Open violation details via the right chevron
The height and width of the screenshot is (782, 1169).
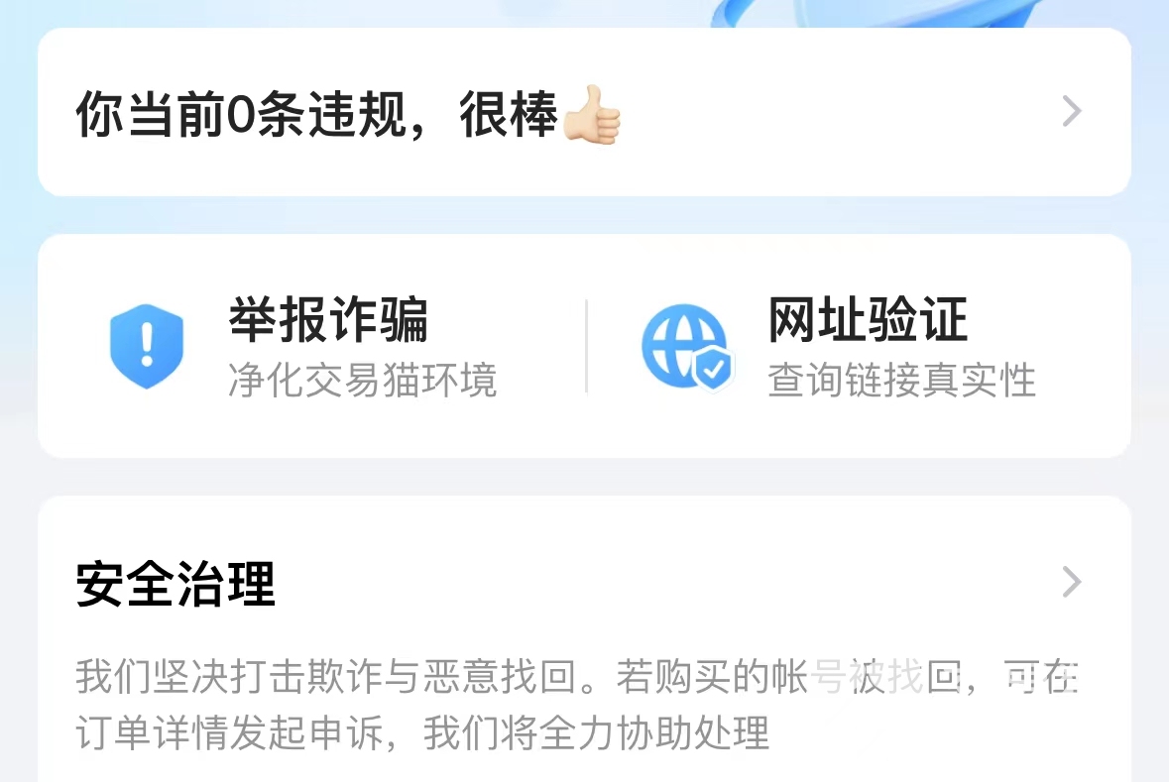pos(1071,112)
